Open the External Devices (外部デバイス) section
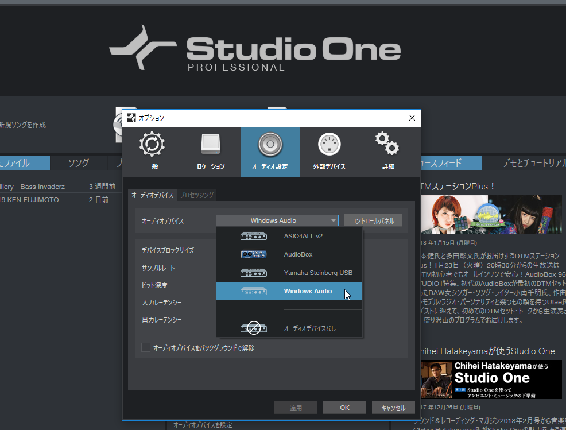Screen dimensions: 566x430 329,152
